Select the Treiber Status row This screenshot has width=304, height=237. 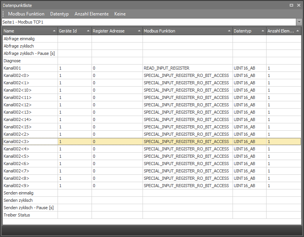coord(152,215)
